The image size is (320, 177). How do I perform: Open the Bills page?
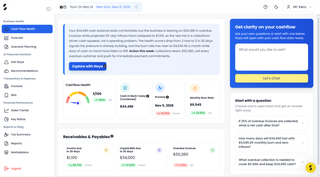pyautogui.click(x=27, y=95)
